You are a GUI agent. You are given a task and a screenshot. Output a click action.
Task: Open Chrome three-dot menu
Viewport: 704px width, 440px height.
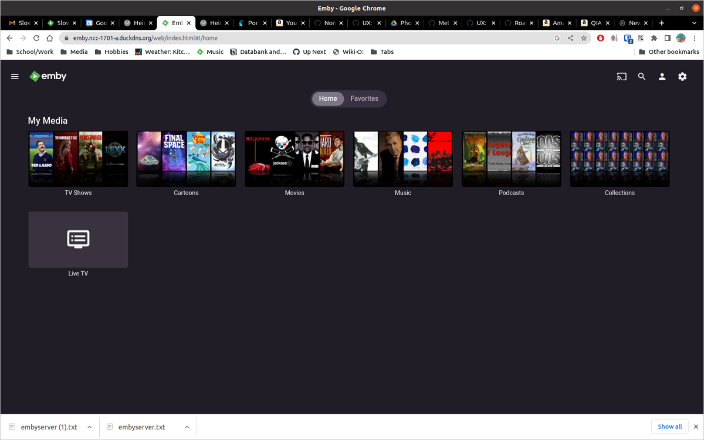coord(694,38)
